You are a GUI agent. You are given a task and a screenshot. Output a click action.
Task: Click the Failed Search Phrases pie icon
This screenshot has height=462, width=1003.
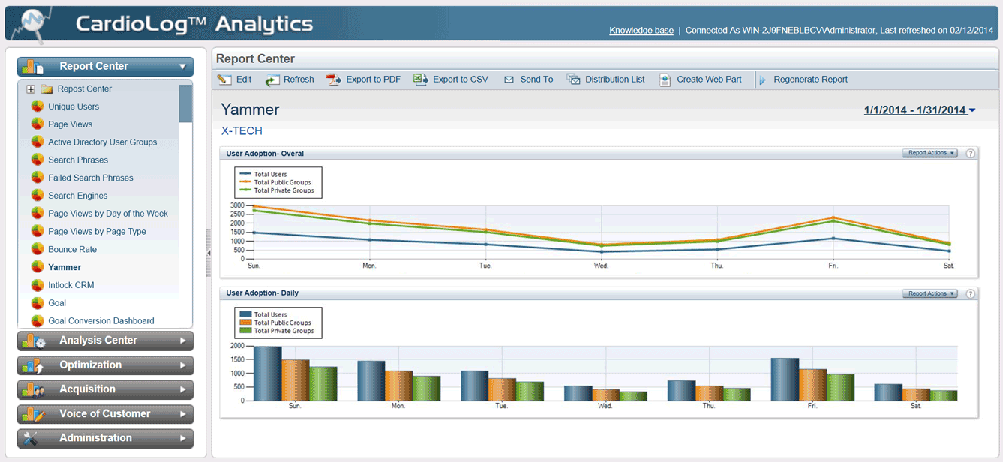38,178
